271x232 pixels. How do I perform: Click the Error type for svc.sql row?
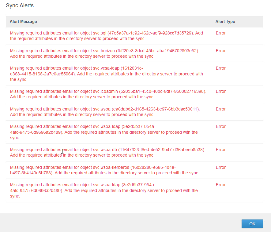coord(220,33)
